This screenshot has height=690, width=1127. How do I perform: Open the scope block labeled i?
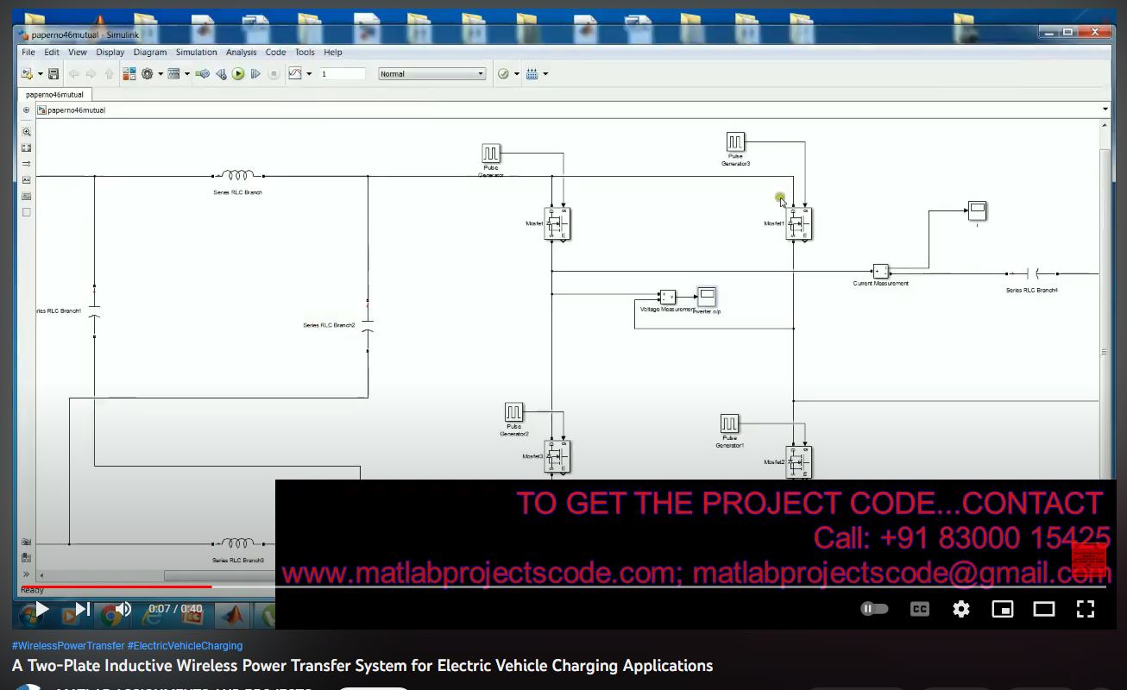(x=977, y=210)
